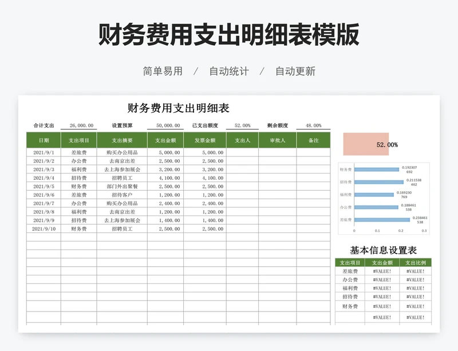Image resolution: width=458 pixels, height=351 pixels.
Task: Select the date cell 2021/9/1
Action: (x=44, y=152)
